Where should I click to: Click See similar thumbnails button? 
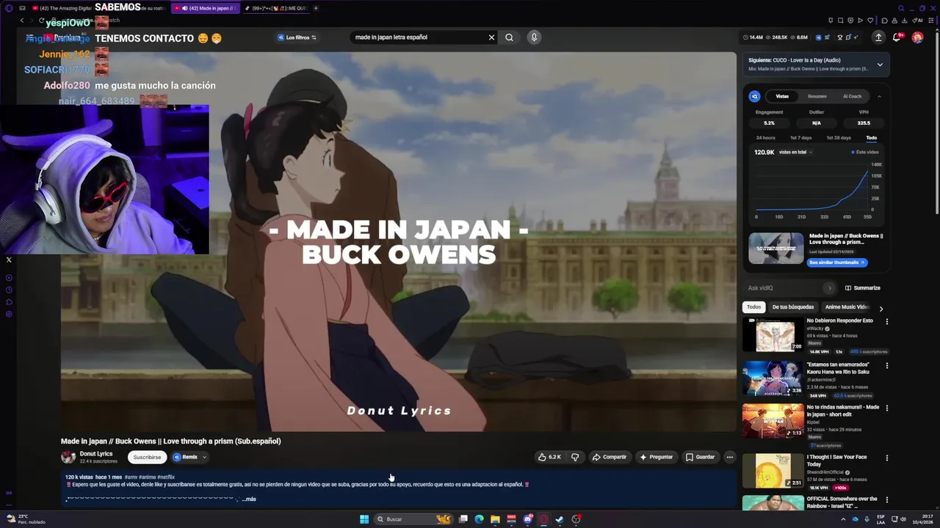837,263
